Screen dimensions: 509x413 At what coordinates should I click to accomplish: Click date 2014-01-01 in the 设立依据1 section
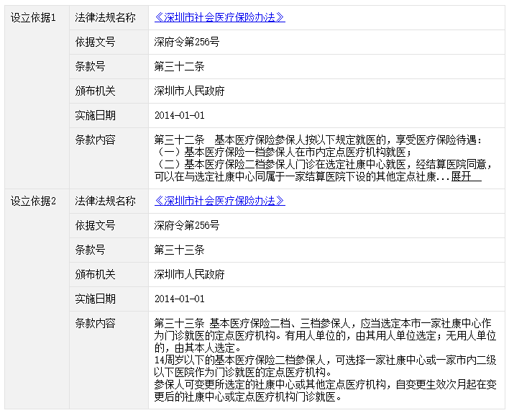[x=180, y=115]
